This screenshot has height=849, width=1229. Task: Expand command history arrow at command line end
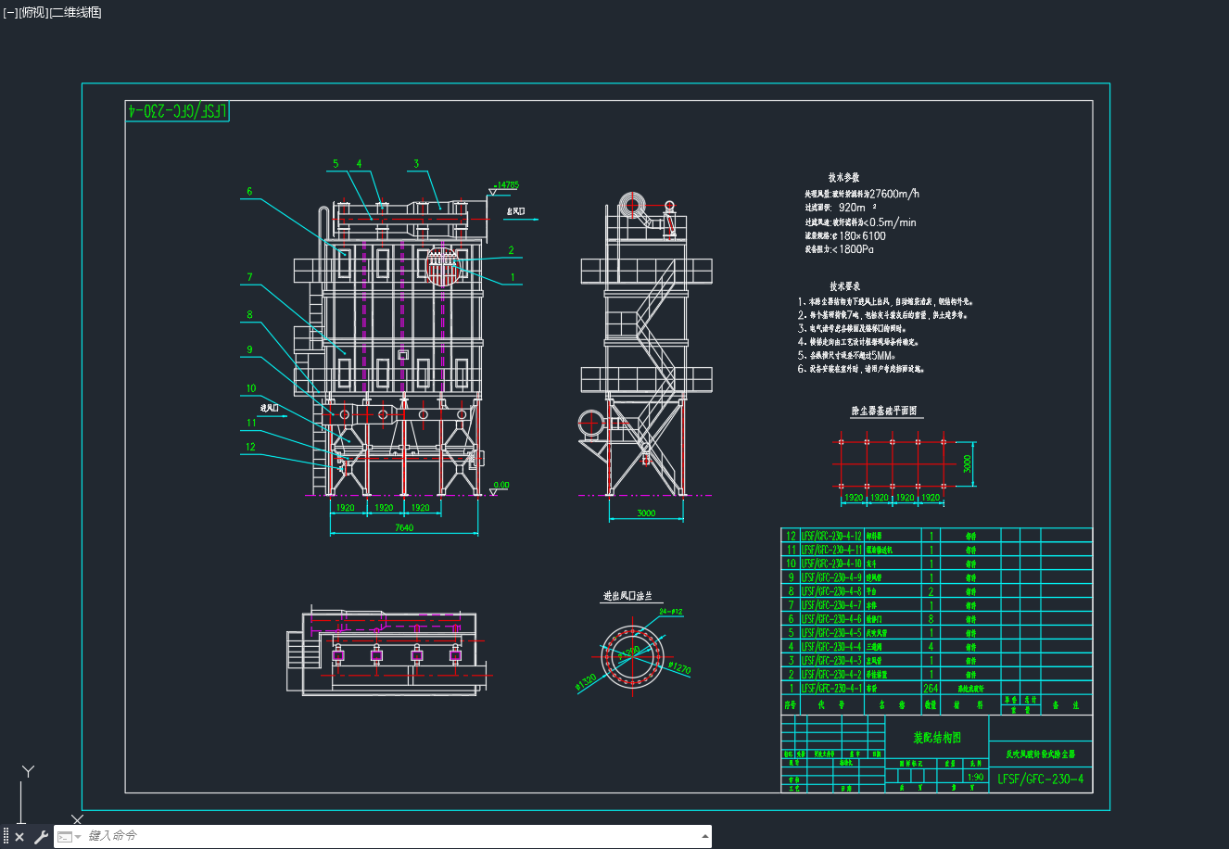pyautogui.click(x=704, y=836)
